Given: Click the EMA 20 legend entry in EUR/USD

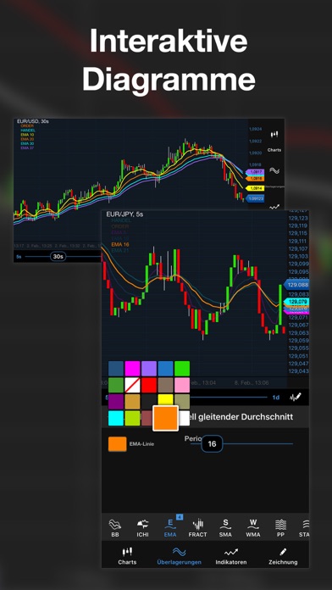Looking at the screenshot, I should coord(27,139).
